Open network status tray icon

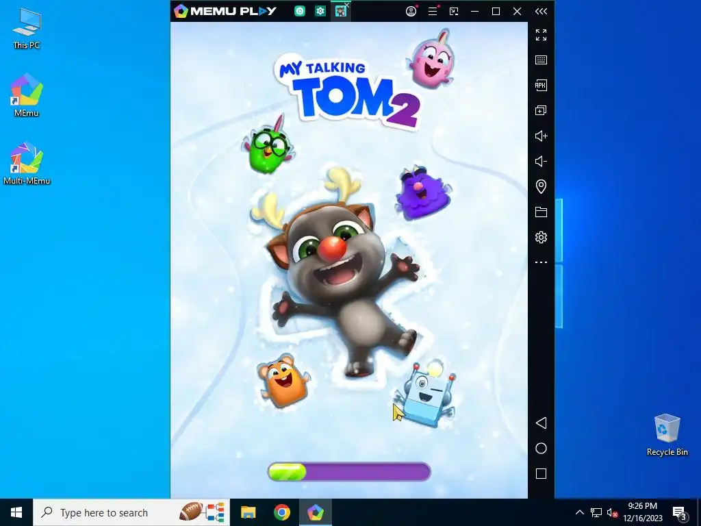[596, 512]
